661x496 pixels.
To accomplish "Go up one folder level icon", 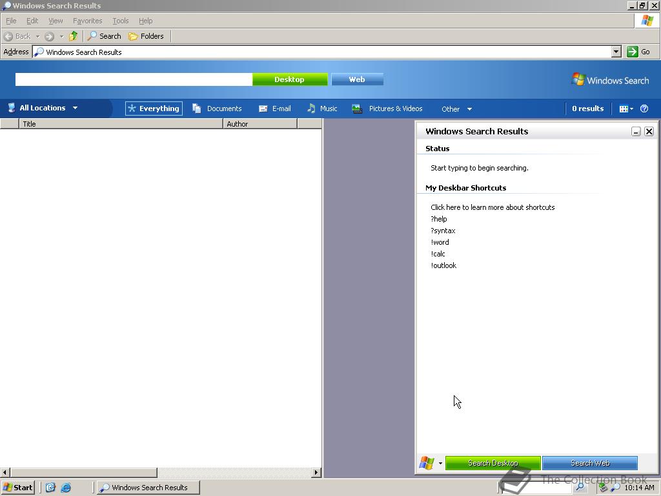I will 74,36.
